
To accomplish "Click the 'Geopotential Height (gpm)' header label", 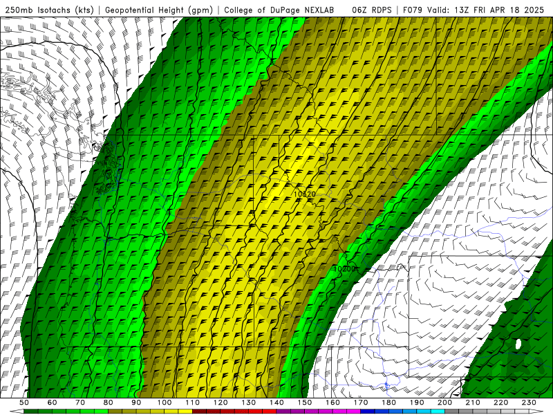I will point(159,10).
